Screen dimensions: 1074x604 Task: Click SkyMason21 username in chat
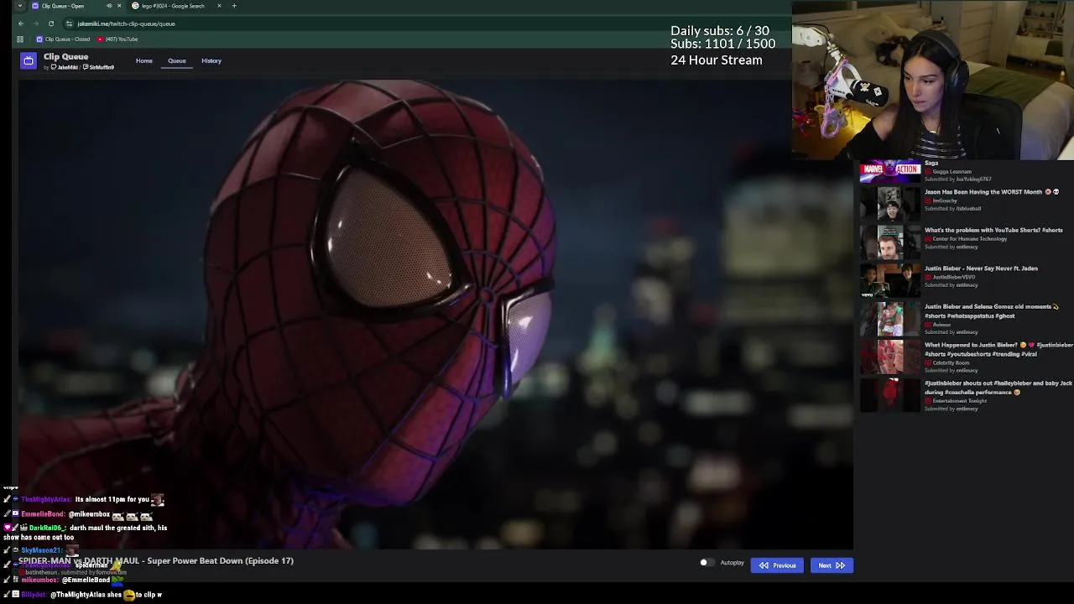pos(42,550)
